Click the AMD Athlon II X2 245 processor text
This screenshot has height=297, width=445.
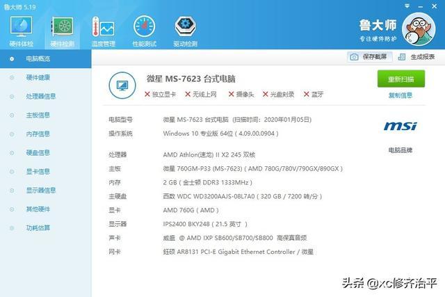[209, 154]
